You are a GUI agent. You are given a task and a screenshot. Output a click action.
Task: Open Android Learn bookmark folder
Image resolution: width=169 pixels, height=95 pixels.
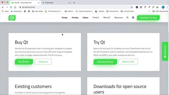click(x=127, y=11)
